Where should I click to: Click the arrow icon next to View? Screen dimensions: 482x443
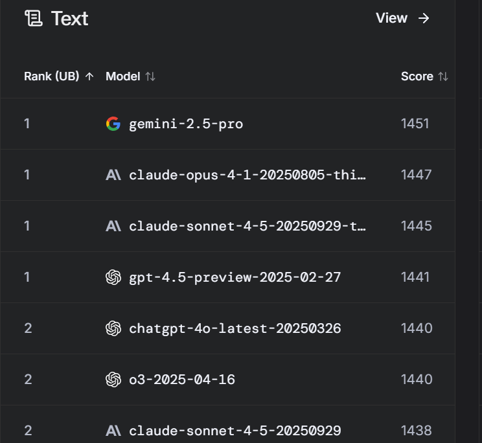424,18
